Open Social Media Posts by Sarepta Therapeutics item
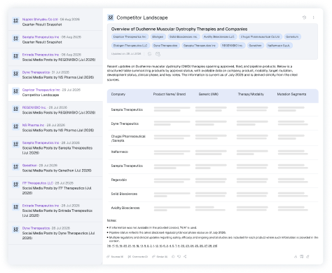 [x=55, y=148]
